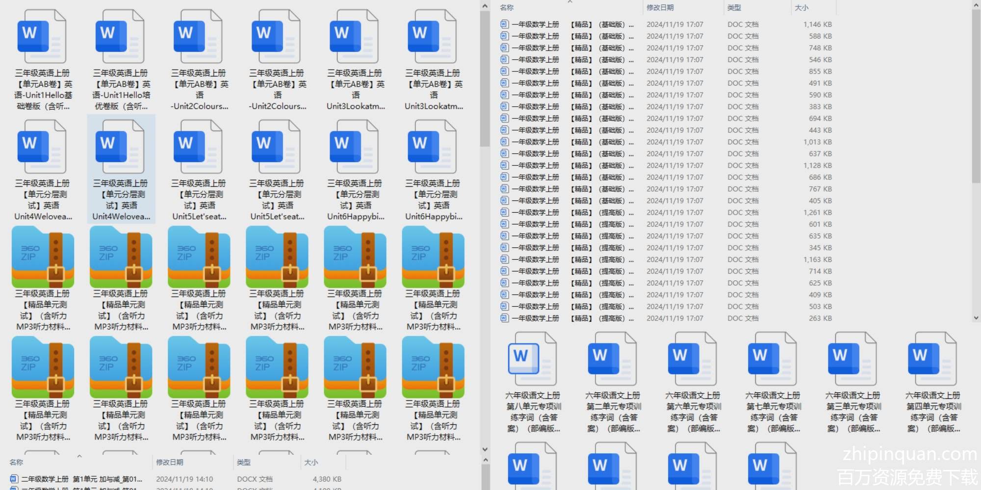Select the file icon in the 855 KB row

(504, 71)
